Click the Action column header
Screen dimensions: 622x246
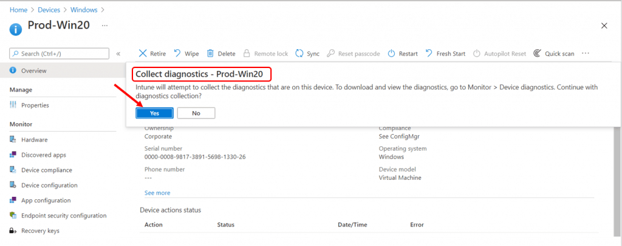pos(154,225)
